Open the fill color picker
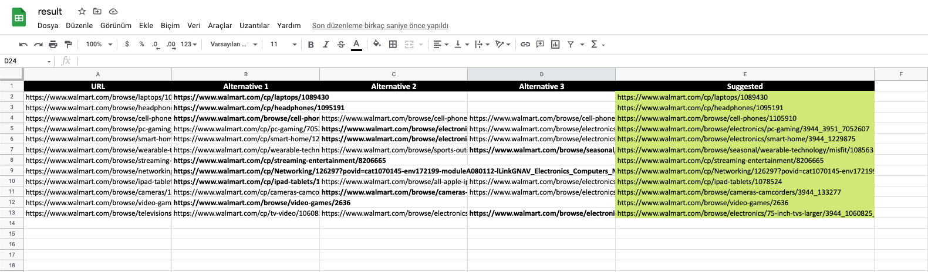The height and width of the screenshot is (272, 928). pos(377,45)
